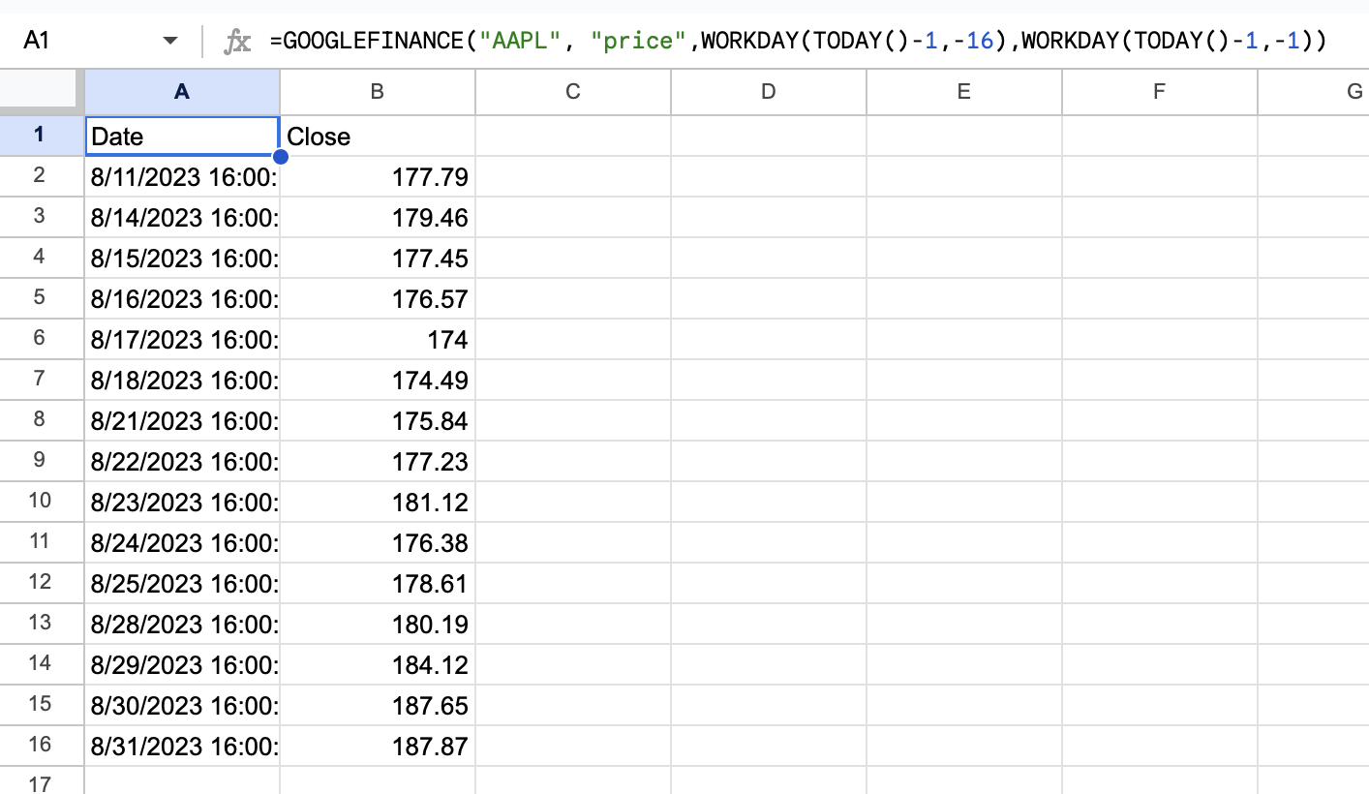Click the cell with 8/25/2023 date
This screenshot has height=794, width=1369.
coord(182,583)
